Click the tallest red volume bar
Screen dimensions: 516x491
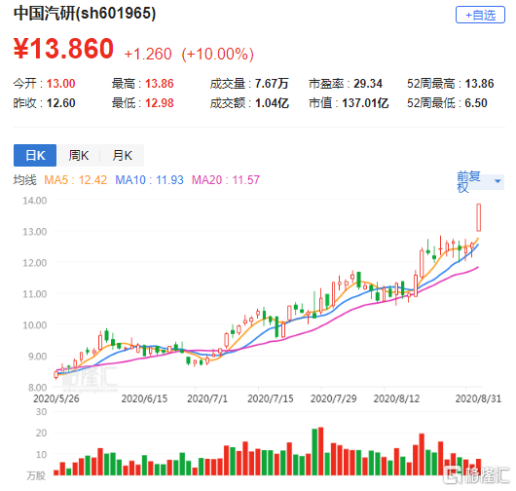[321, 451]
